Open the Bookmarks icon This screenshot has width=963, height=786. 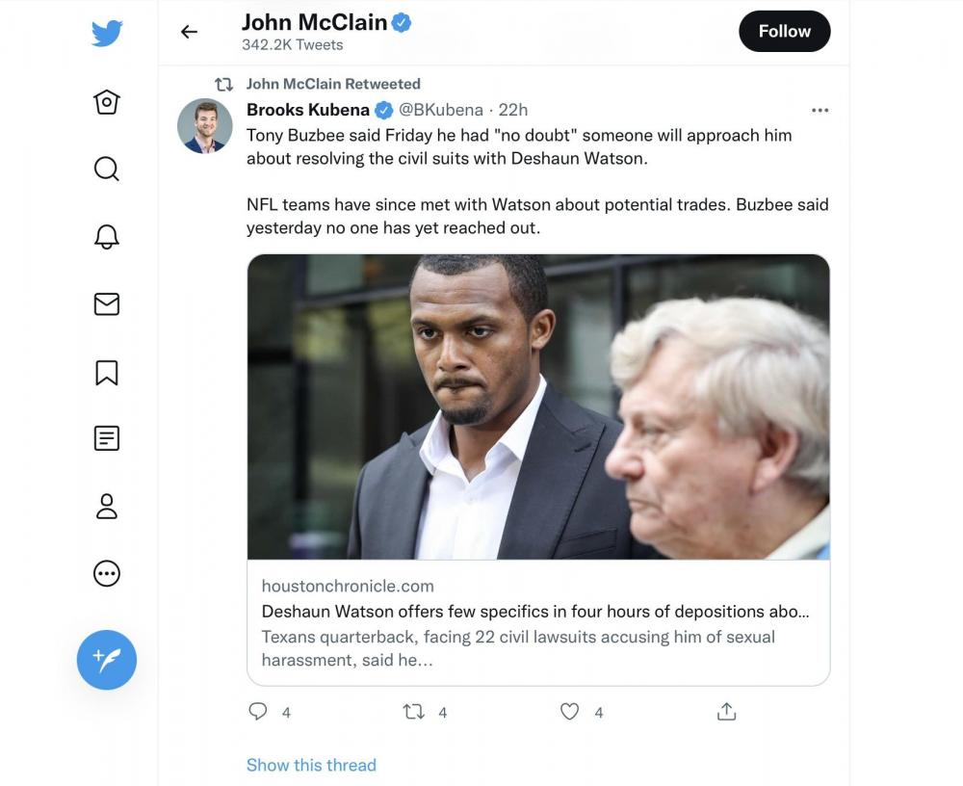point(107,372)
